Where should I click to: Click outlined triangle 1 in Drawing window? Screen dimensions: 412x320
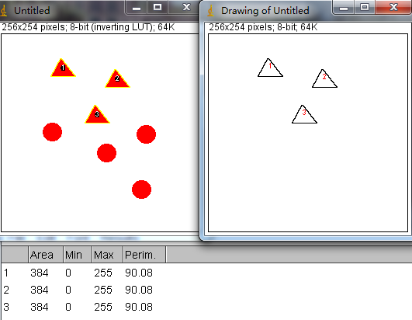[270, 69]
